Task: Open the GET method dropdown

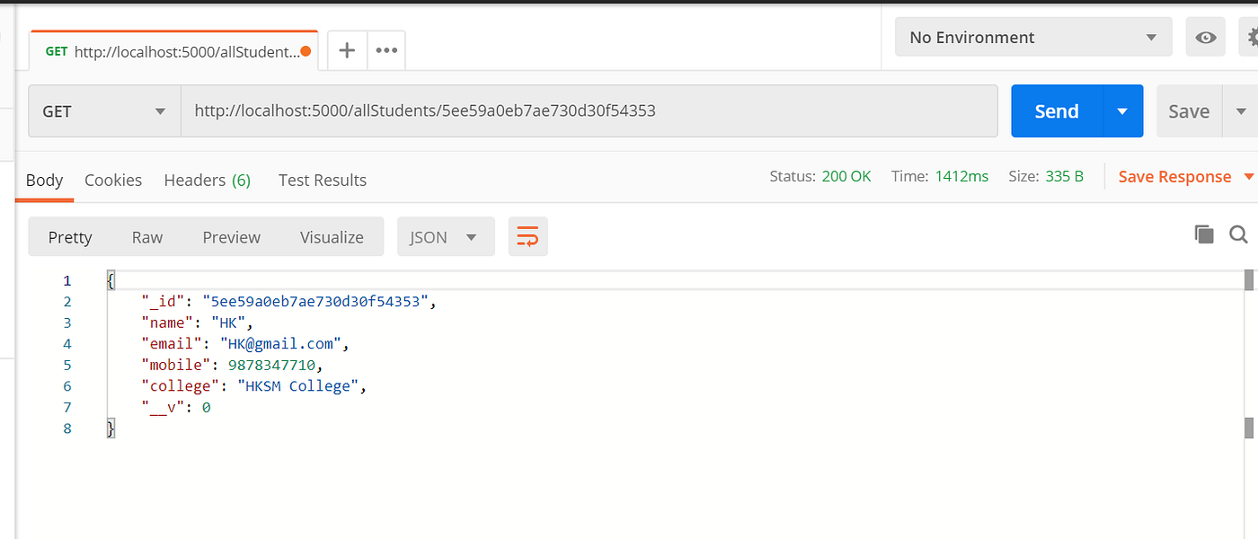Action: [x=103, y=110]
